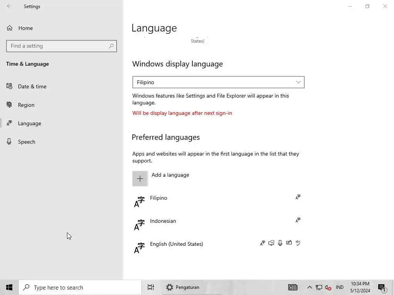Open Date & time settings

coord(32,86)
